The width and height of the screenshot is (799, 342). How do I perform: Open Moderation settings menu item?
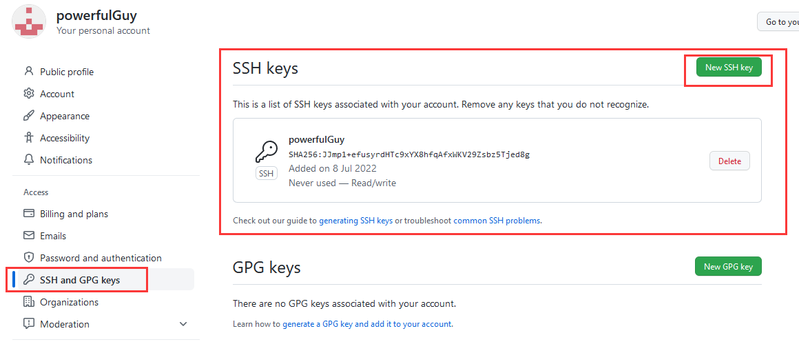[65, 324]
